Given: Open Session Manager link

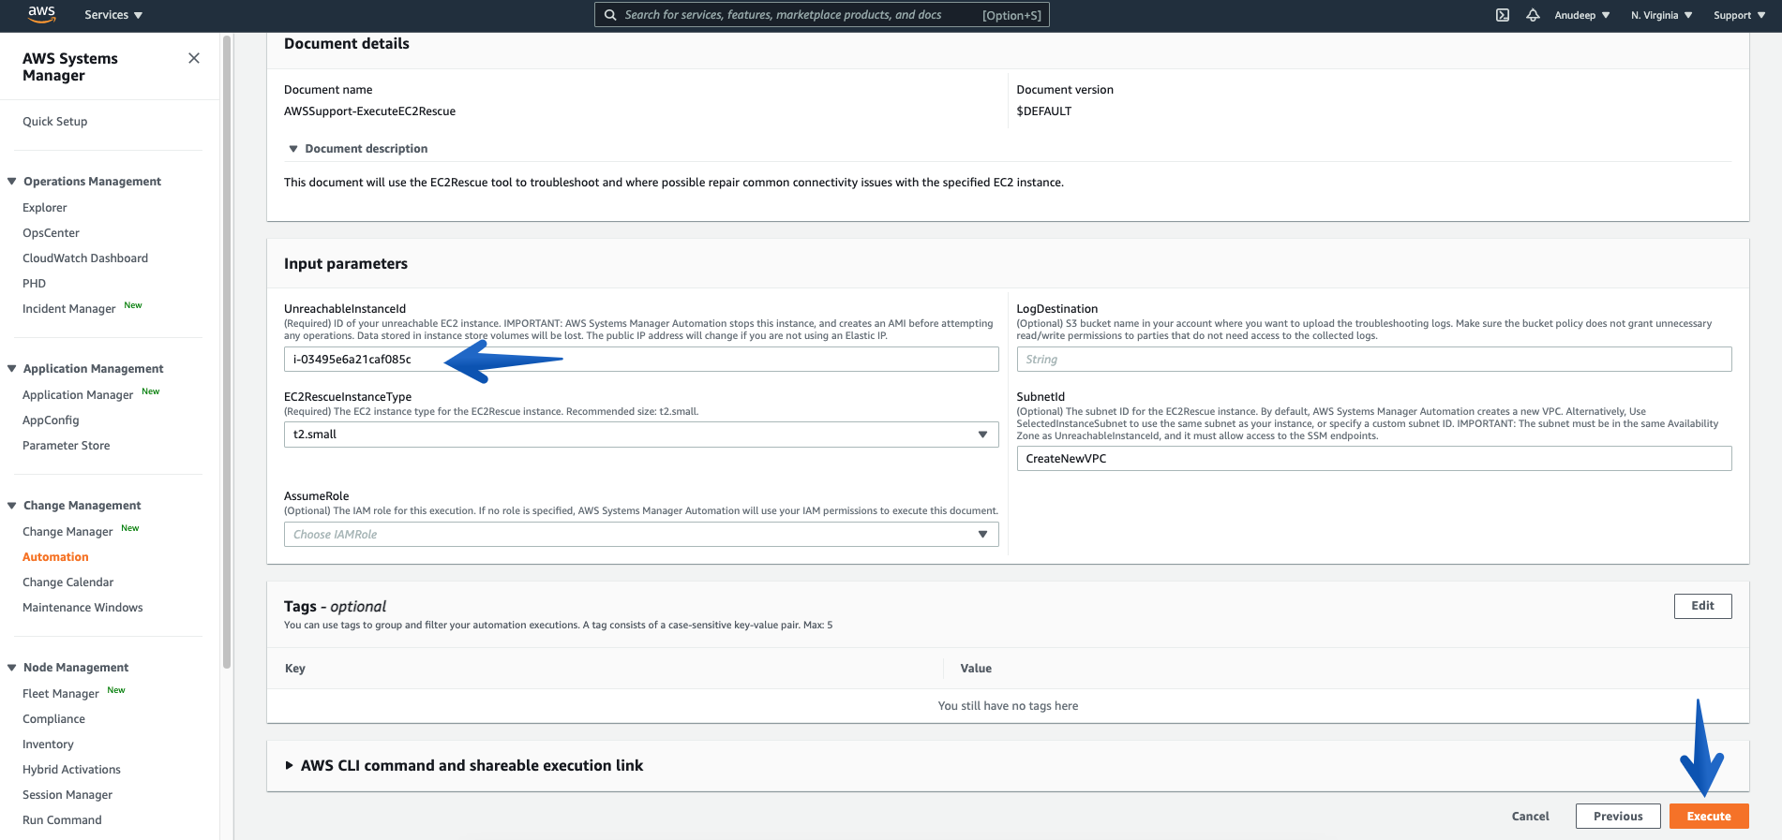Looking at the screenshot, I should 67,795.
